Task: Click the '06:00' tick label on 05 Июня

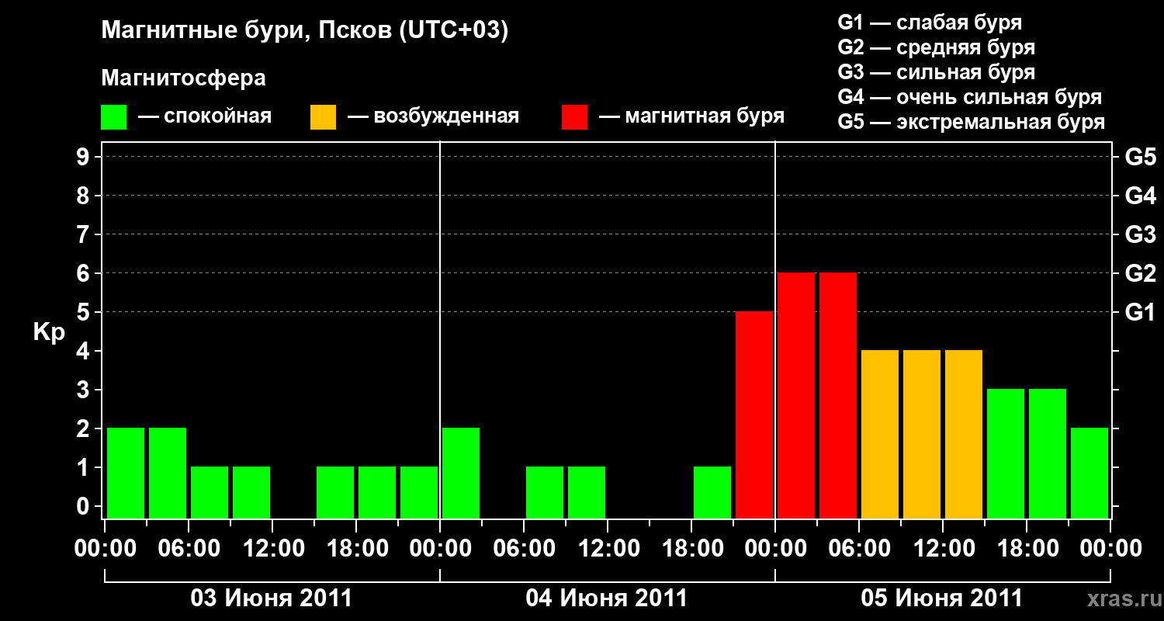Action: (x=859, y=549)
